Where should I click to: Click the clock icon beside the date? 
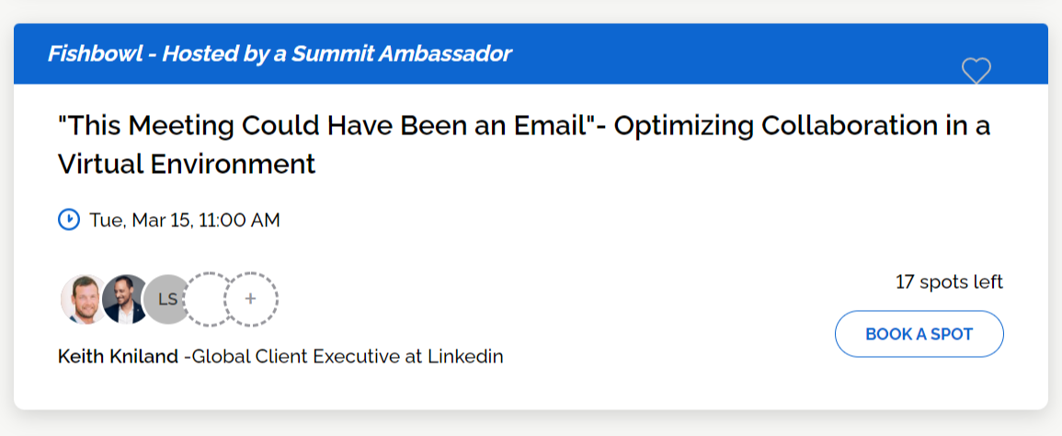click(x=69, y=220)
